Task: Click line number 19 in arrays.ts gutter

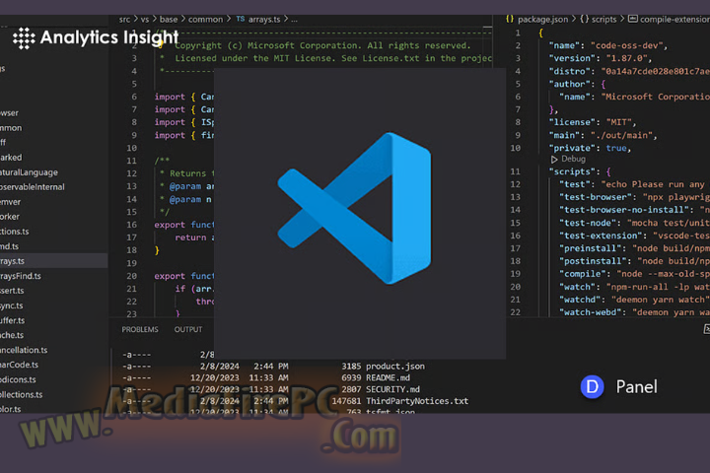Action: point(131,263)
